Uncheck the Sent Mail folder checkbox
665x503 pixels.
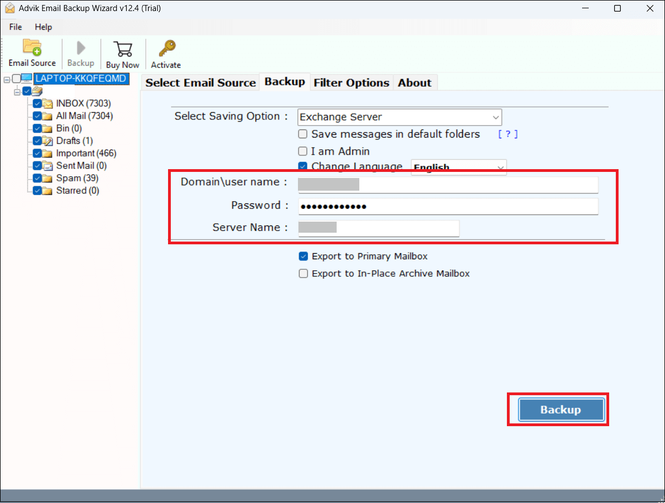37,166
